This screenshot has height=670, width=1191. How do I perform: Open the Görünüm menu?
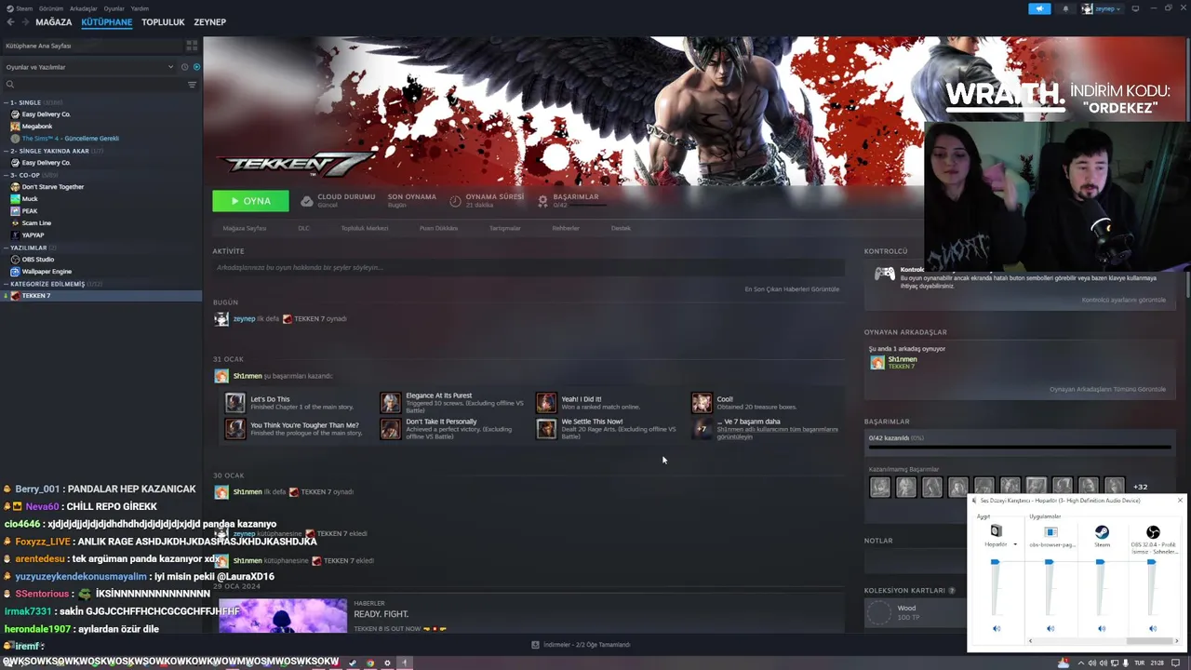click(x=52, y=8)
